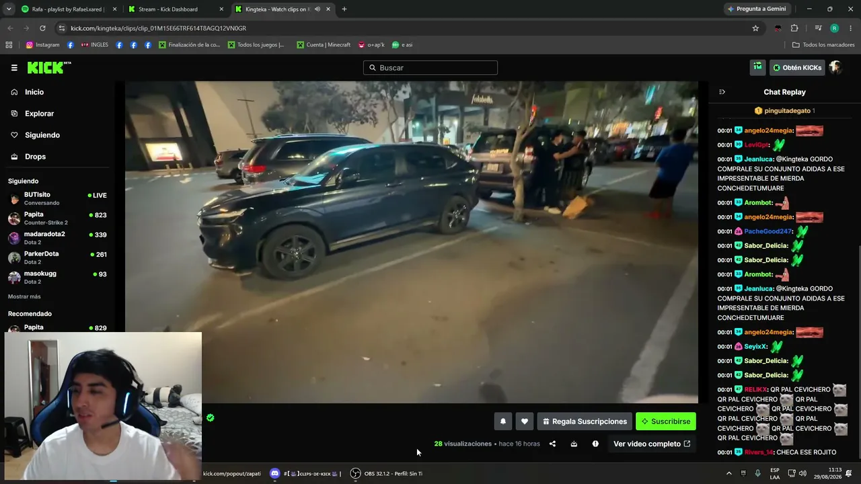Screen dimensions: 861x484
Task: Open the tab search dropdown arrow
Action: click(9, 9)
